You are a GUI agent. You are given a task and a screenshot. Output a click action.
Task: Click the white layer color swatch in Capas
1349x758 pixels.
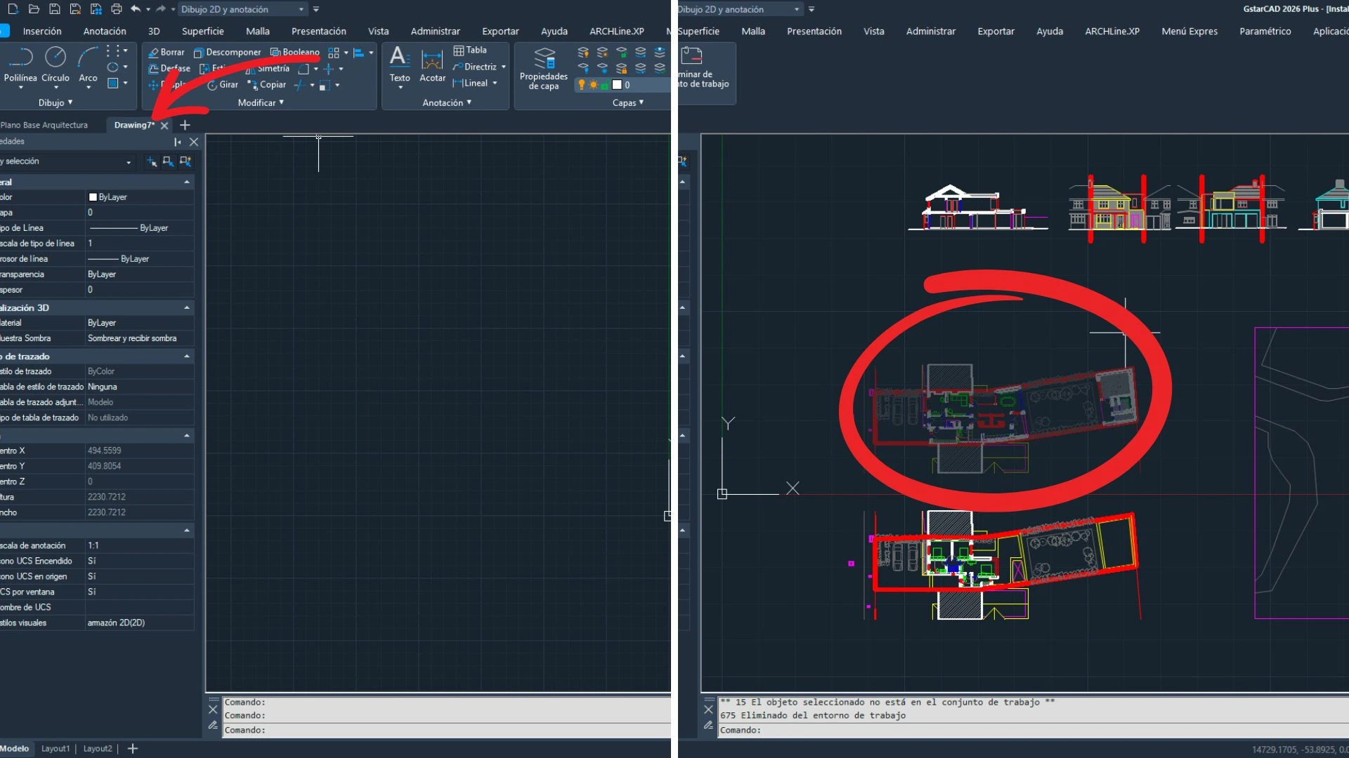(x=617, y=85)
